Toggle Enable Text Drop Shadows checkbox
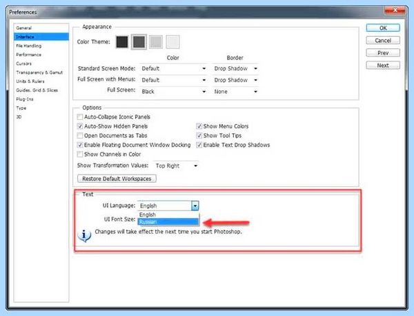This screenshot has width=414, height=316. coord(199,145)
